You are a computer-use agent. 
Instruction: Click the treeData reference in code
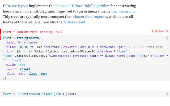point(32,38)
